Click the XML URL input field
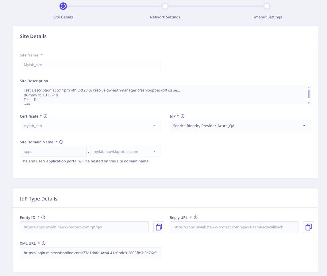This screenshot has height=276, width=327. (x=90, y=253)
